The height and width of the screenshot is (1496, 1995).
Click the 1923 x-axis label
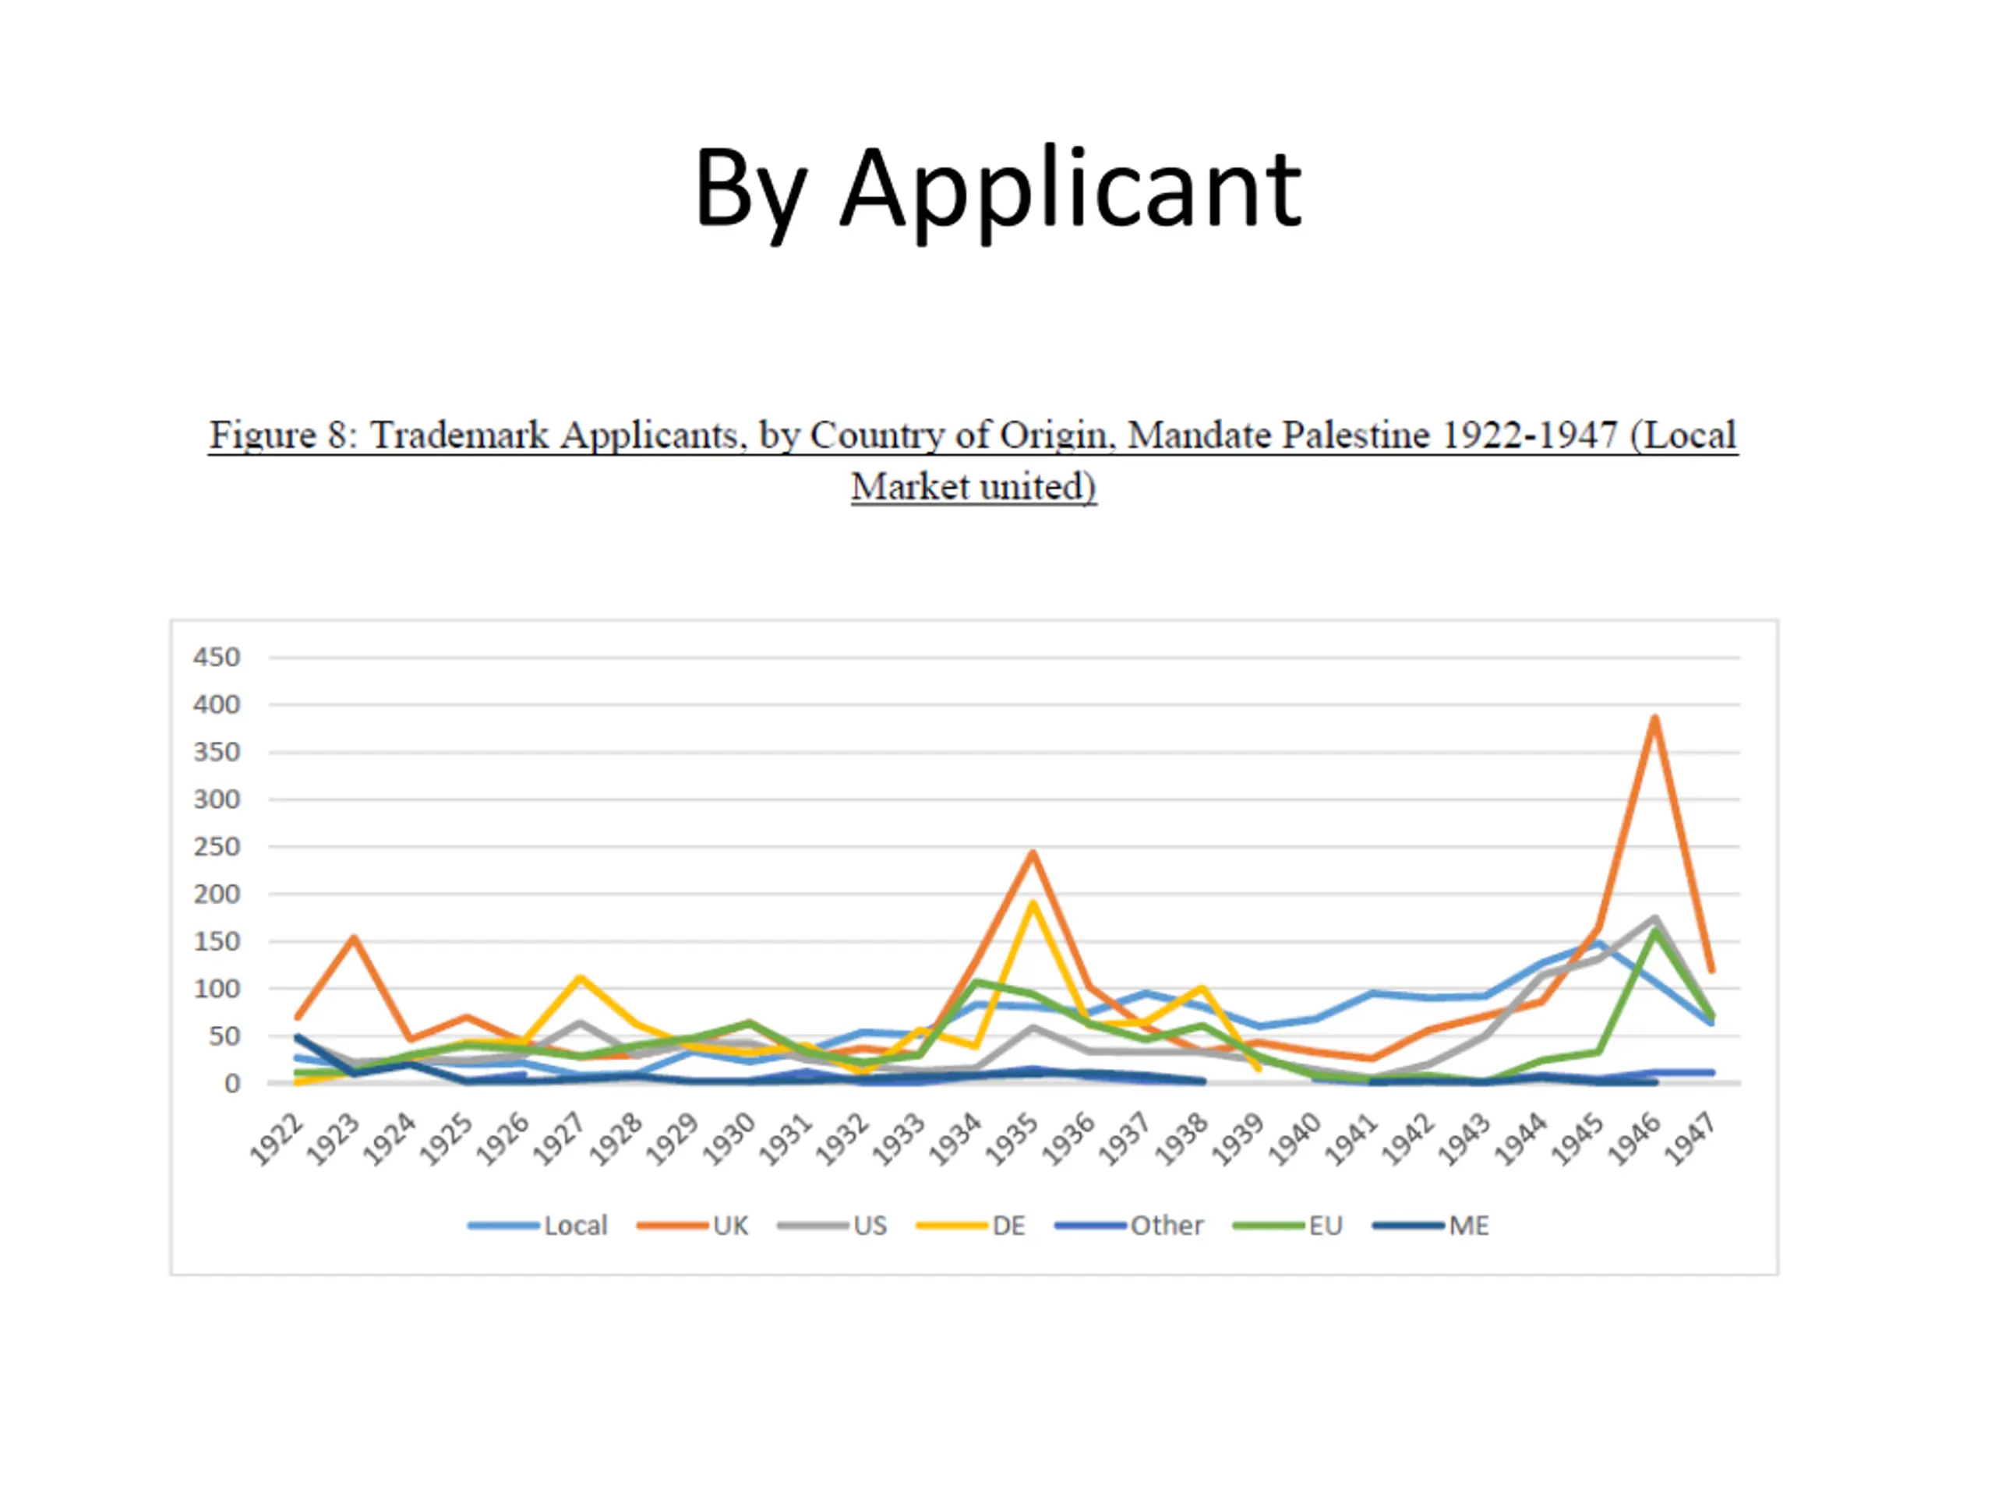click(x=334, y=1140)
